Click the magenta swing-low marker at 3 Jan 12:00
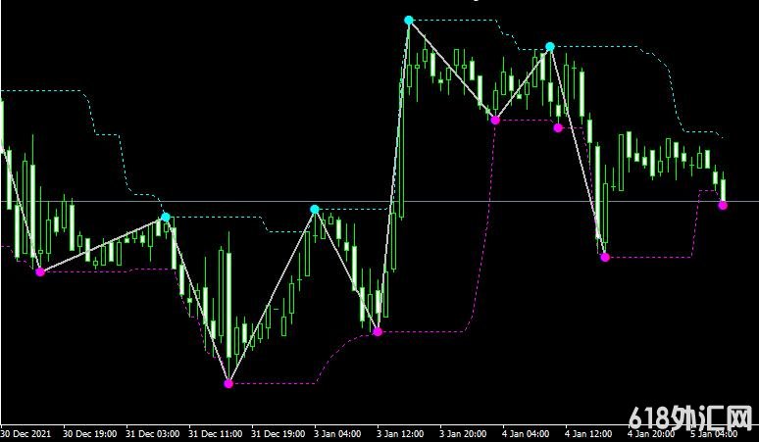The image size is (759, 442). tap(378, 331)
